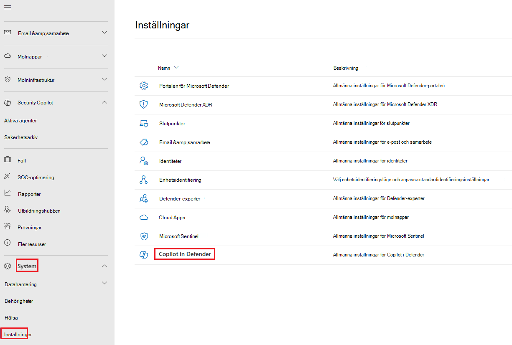The image size is (512, 345).
Task: Expand the Molninfrastruktur chevron
Action: point(104,79)
